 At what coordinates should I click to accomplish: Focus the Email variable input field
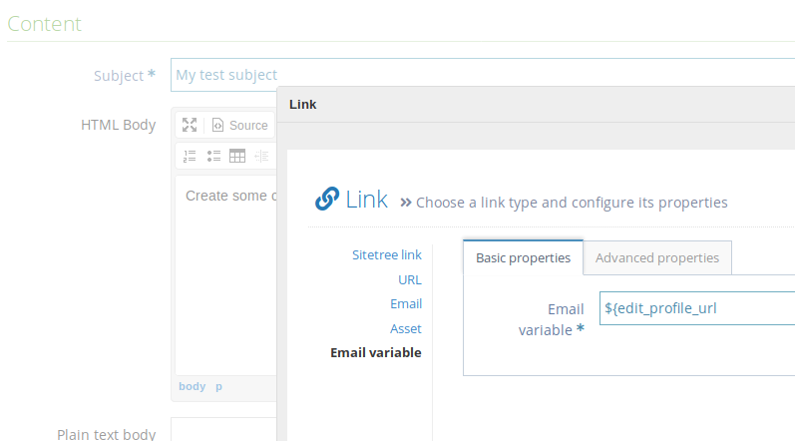click(x=697, y=308)
